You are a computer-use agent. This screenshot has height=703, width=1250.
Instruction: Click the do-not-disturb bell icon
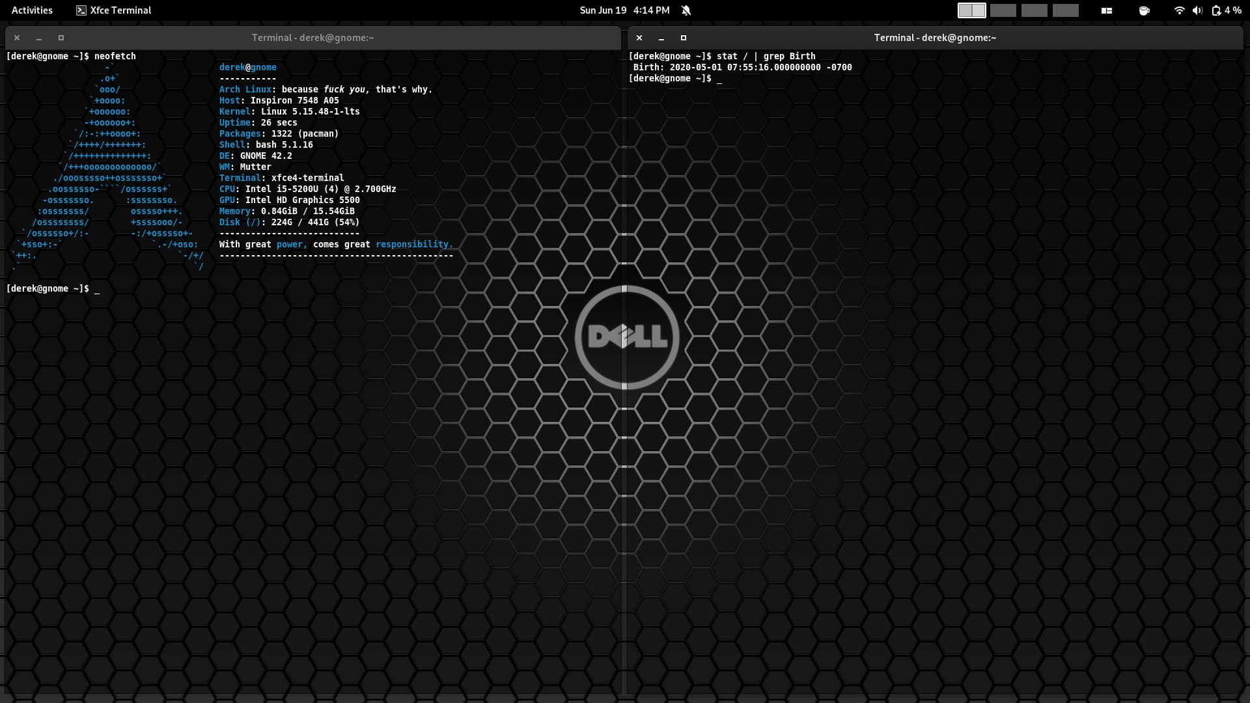tap(686, 10)
